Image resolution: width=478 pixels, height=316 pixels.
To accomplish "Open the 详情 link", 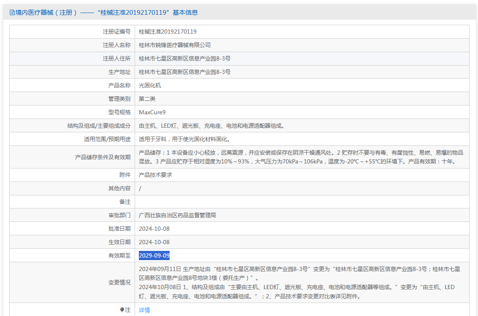I will tap(144, 310).
